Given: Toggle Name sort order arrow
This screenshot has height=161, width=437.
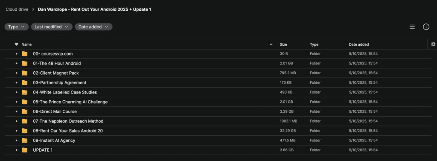Looking at the screenshot, I should 271,44.
